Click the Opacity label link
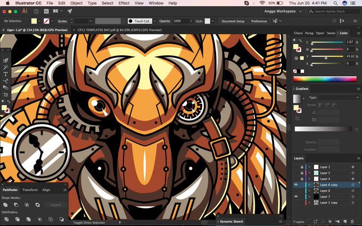This screenshot has height=226, width=362. tap(164, 21)
